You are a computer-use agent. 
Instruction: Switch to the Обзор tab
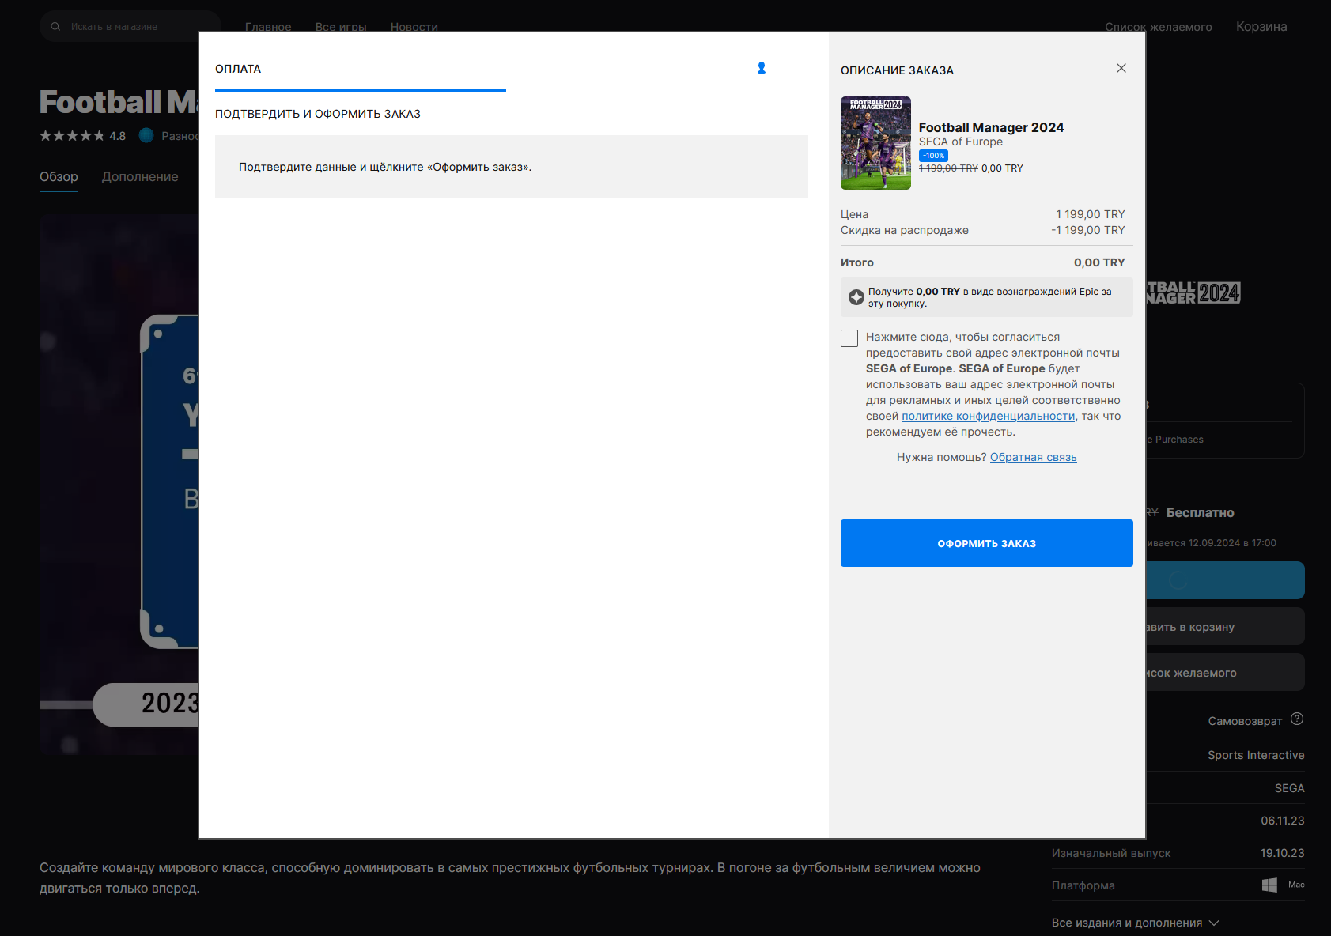pos(59,177)
